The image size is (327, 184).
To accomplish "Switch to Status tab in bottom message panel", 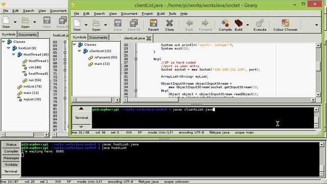I will (x=11, y=145).
